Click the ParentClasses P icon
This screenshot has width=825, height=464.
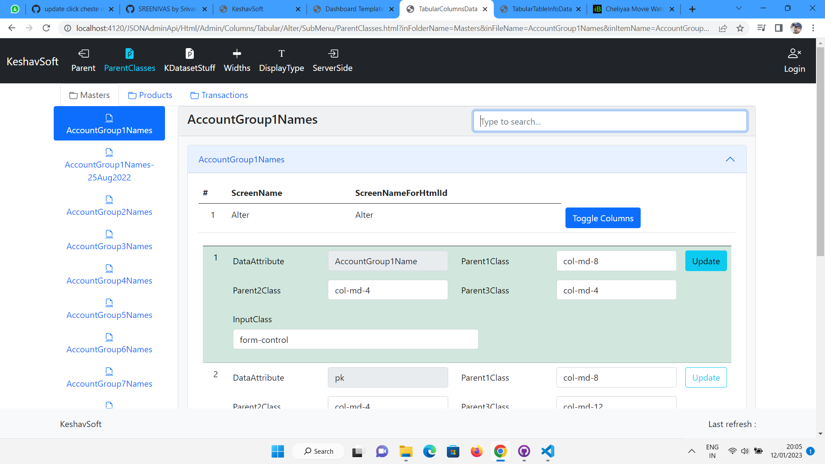point(129,53)
